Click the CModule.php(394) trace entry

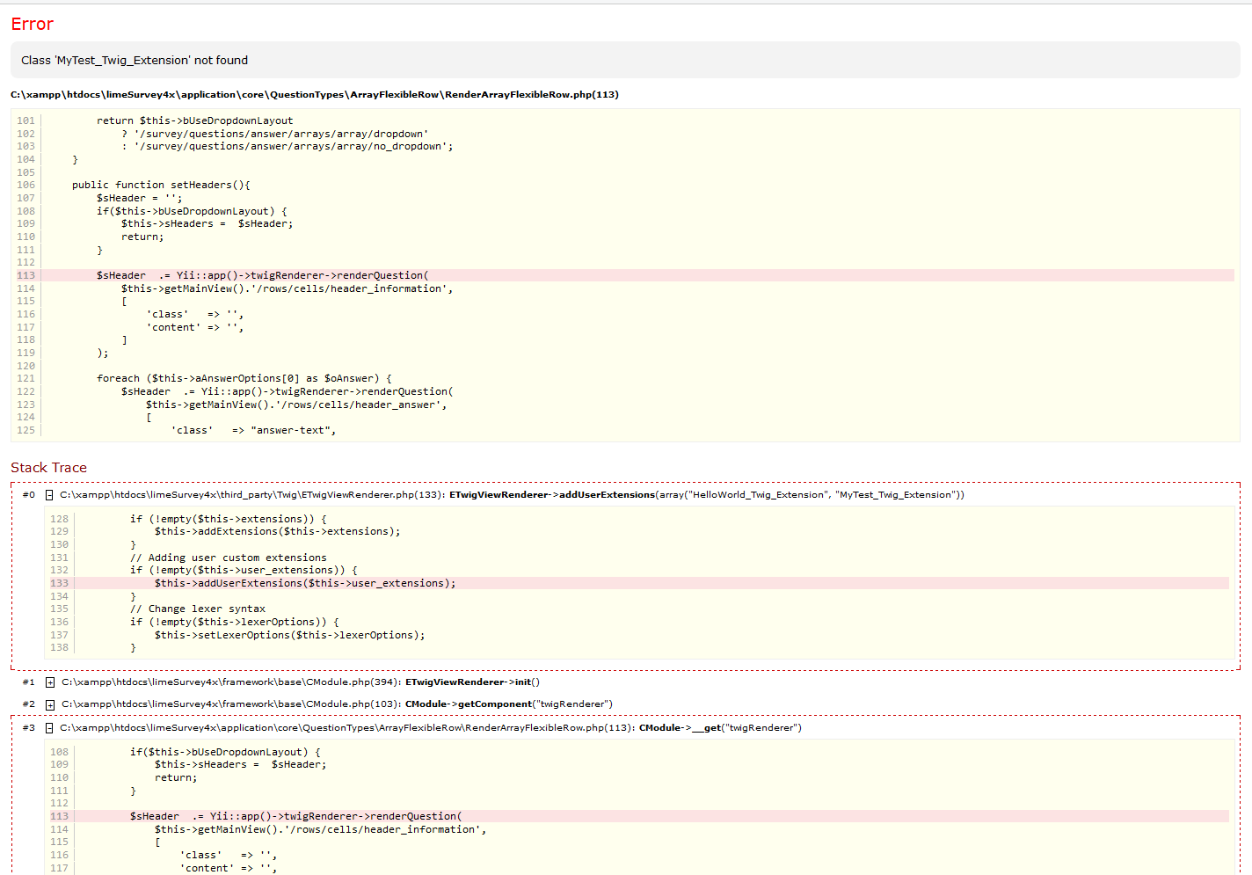coord(231,682)
